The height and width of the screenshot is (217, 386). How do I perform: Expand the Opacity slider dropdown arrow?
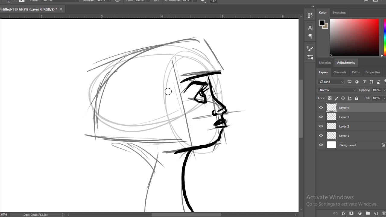tap(384, 90)
